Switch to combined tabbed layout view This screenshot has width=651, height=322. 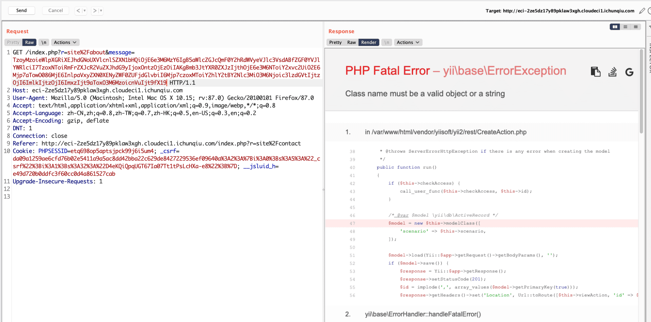pyautogui.click(x=636, y=27)
